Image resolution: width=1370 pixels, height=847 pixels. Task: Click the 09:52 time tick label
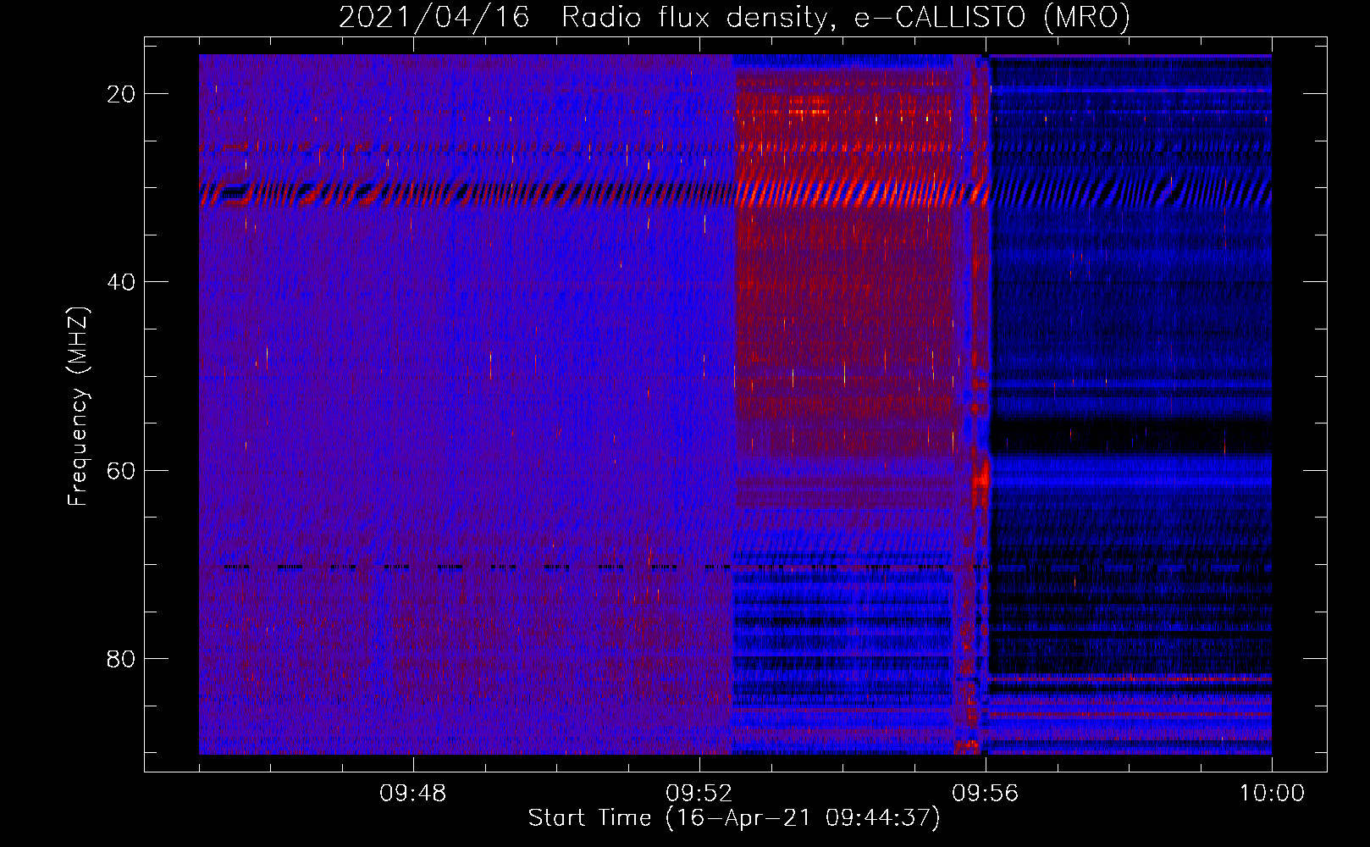pyautogui.click(x=699, y=794)
